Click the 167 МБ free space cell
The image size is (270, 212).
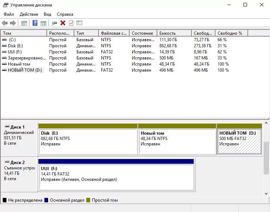click(201, 58)
